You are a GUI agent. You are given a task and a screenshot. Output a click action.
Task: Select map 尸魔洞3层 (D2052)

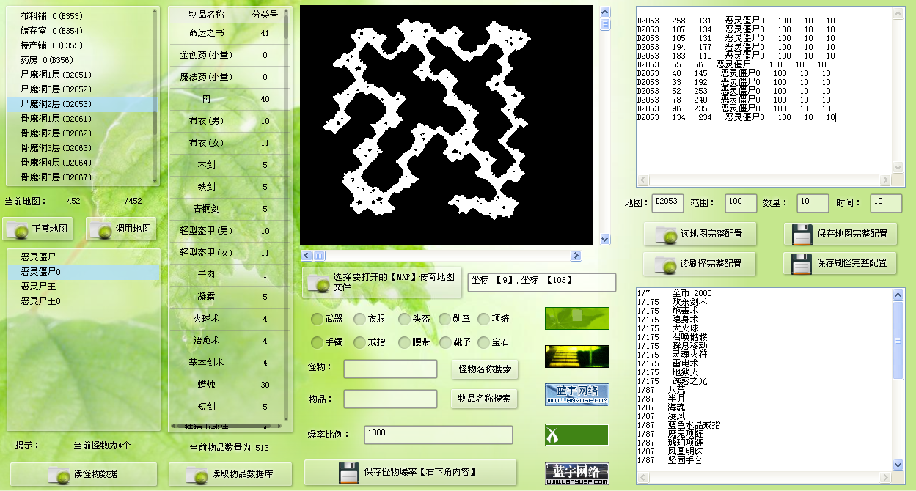80,89
